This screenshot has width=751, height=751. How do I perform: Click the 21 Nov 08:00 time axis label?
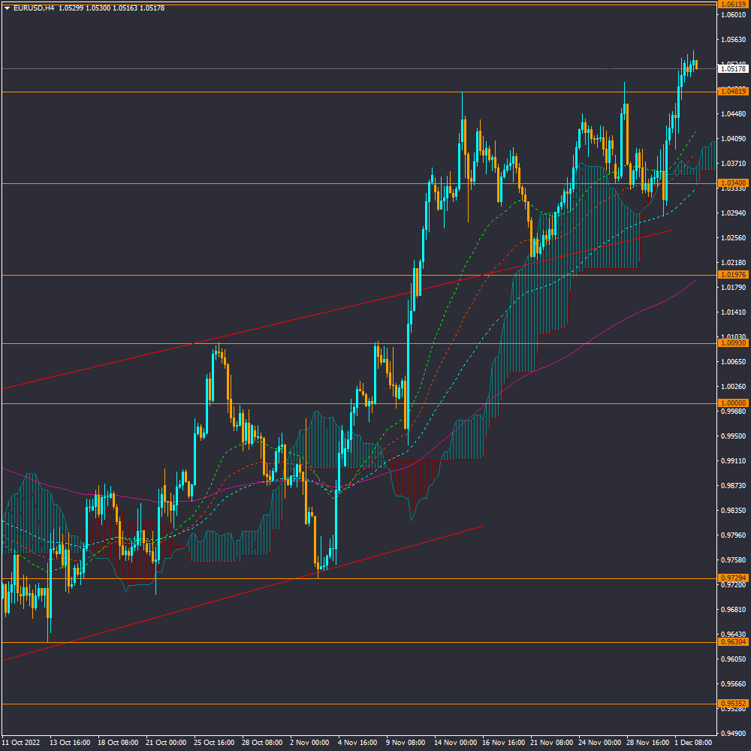pos(550,742)
